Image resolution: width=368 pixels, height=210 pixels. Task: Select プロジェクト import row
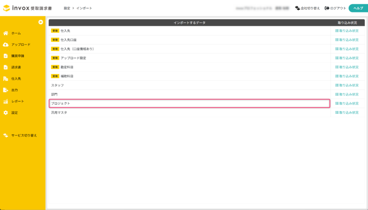click(x=190, y=103)
